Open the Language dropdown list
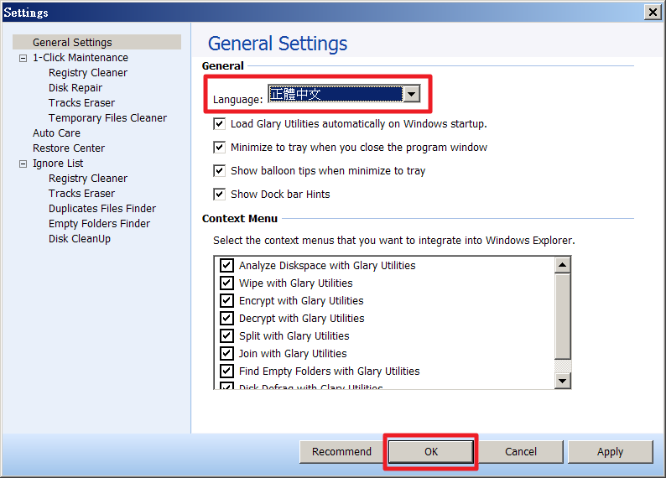666x478 pixels. (411, 94)
